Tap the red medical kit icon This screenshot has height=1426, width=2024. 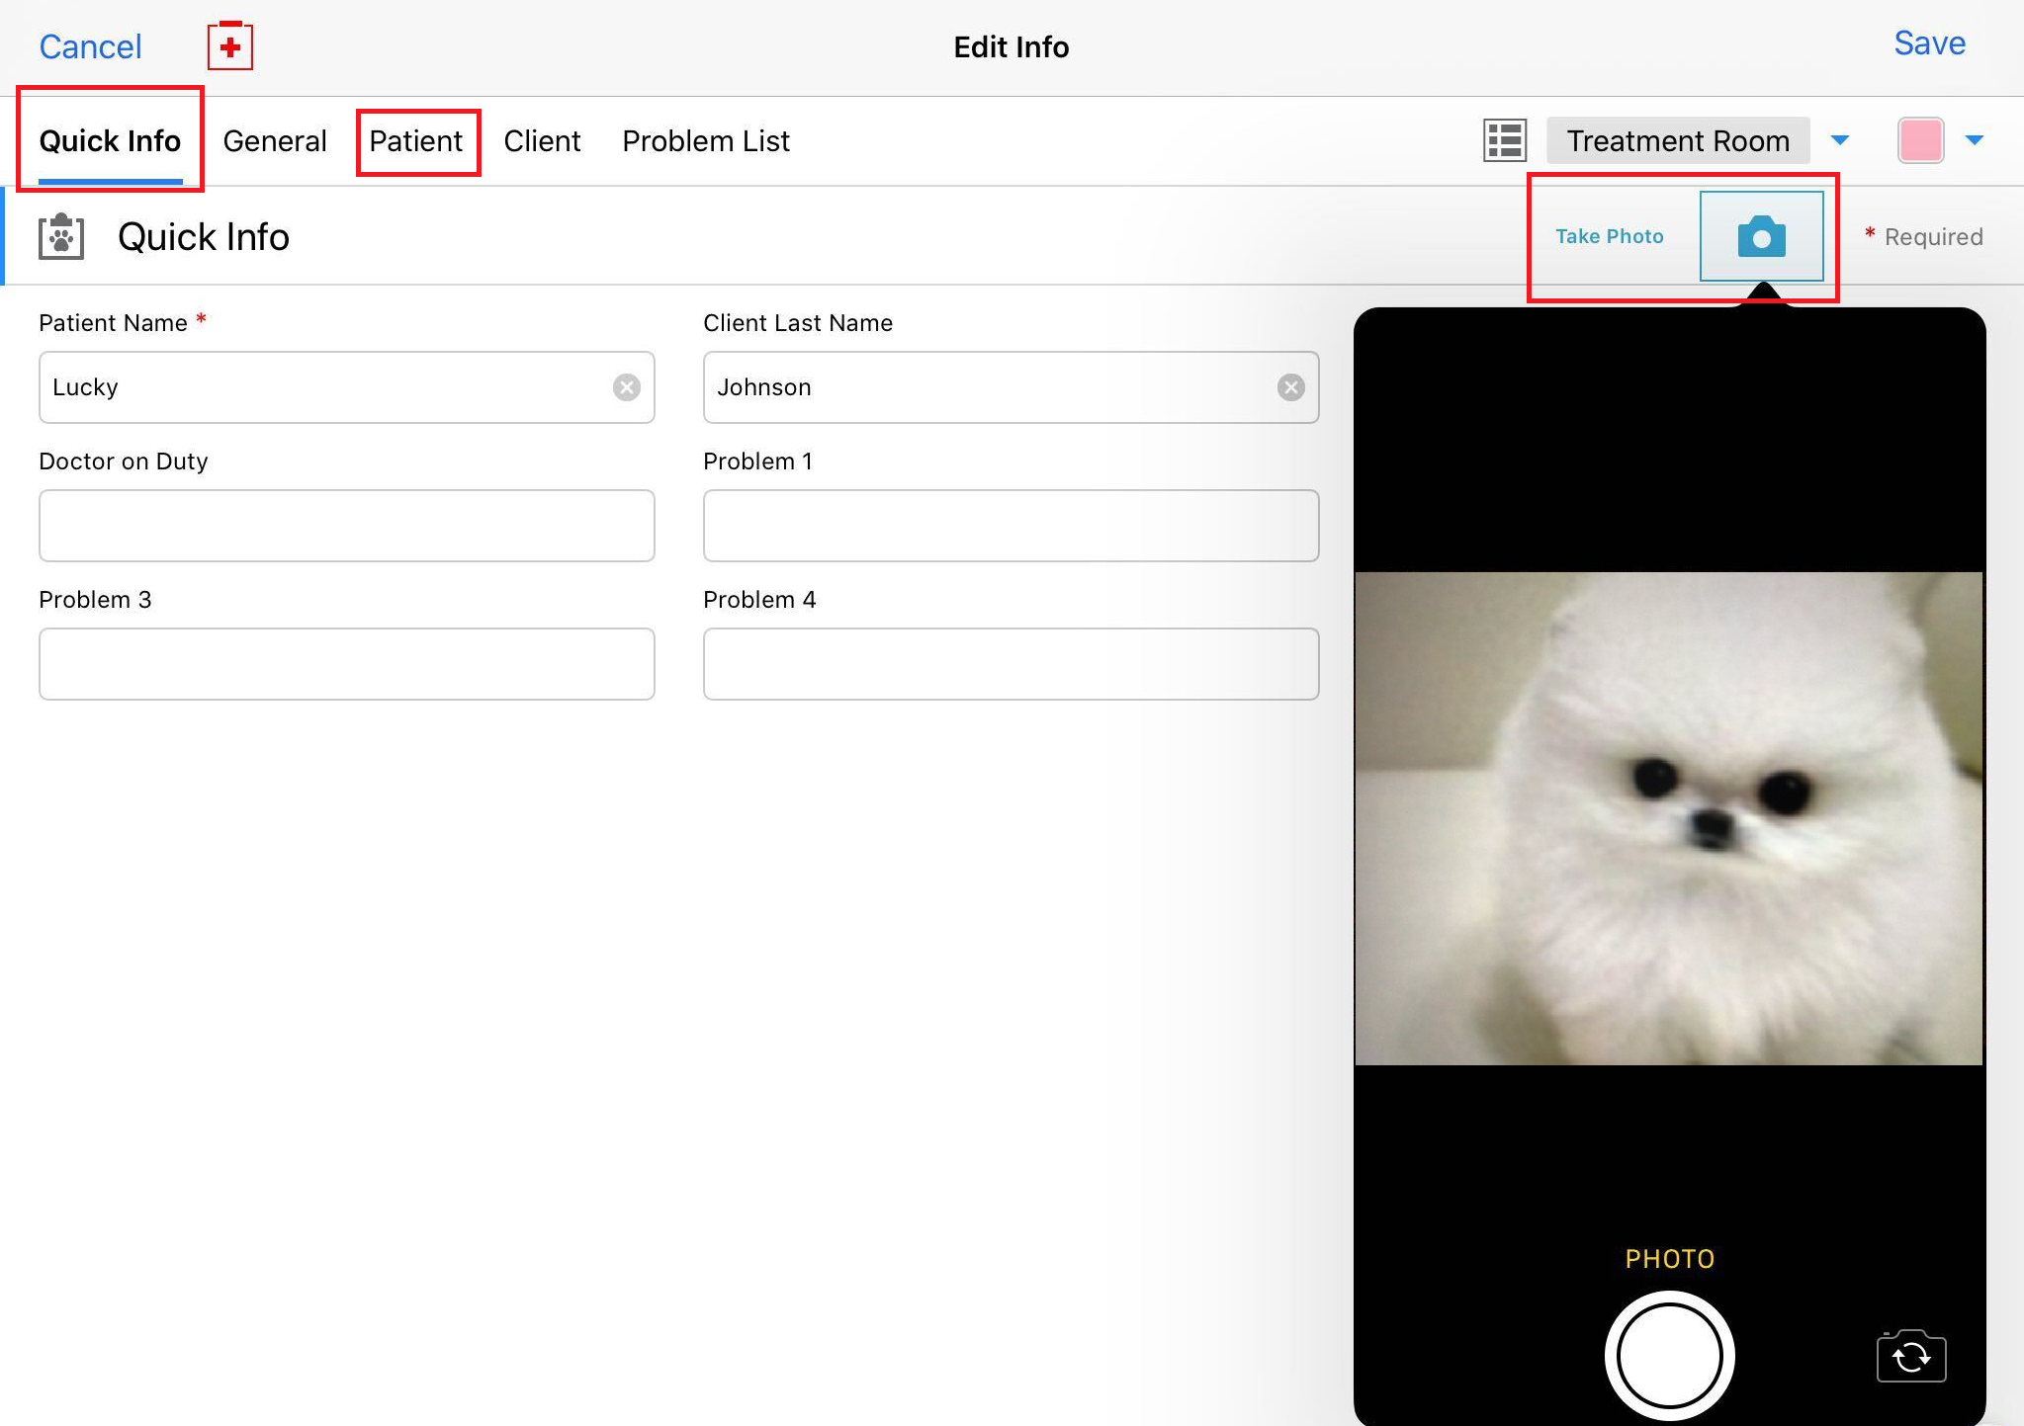click(x=230, y=46)
